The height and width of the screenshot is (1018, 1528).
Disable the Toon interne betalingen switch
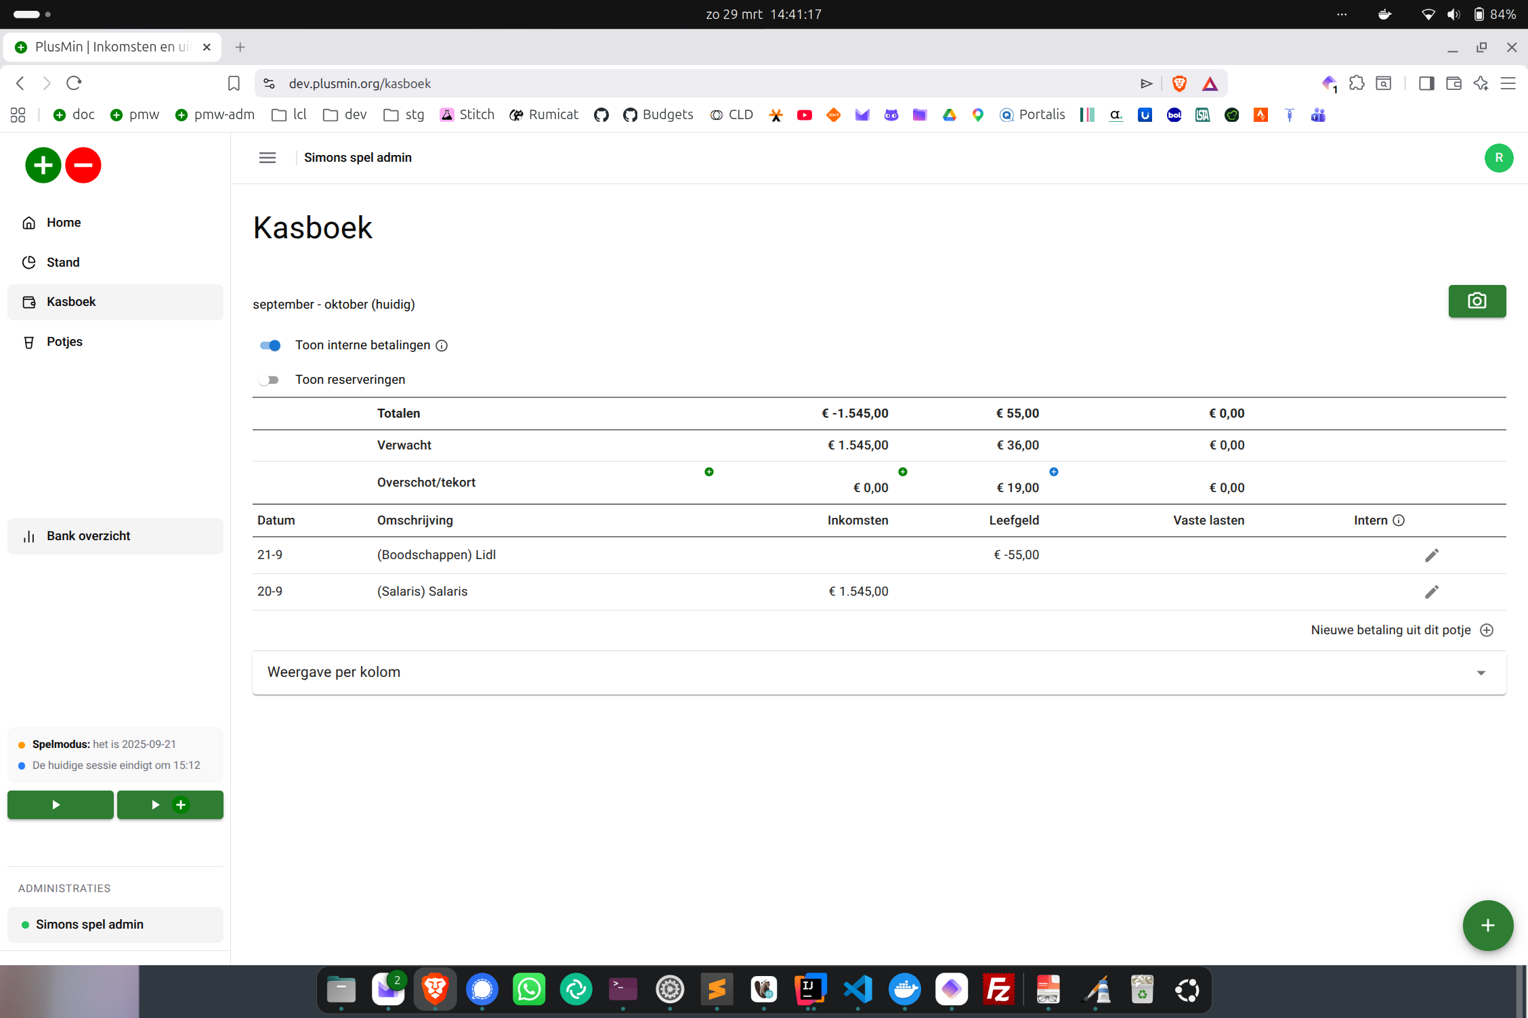coord(270,346)
